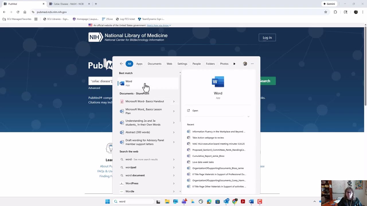367x206 pixels.
Task: Open Outlook from the taskbar
Action: [226, 201]
